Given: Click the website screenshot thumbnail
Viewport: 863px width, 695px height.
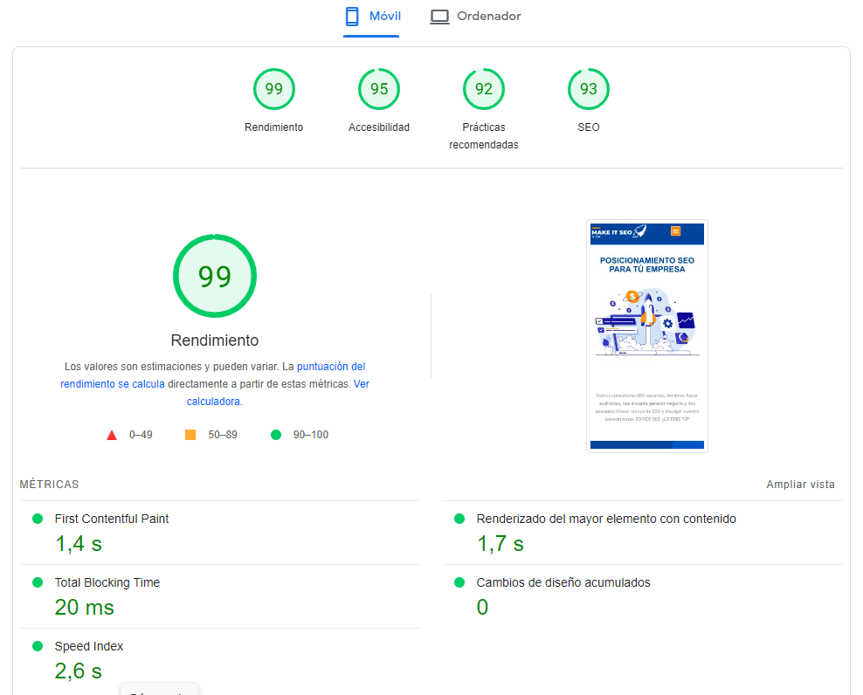Looking at the screenshot, I should tap(646, 336).
